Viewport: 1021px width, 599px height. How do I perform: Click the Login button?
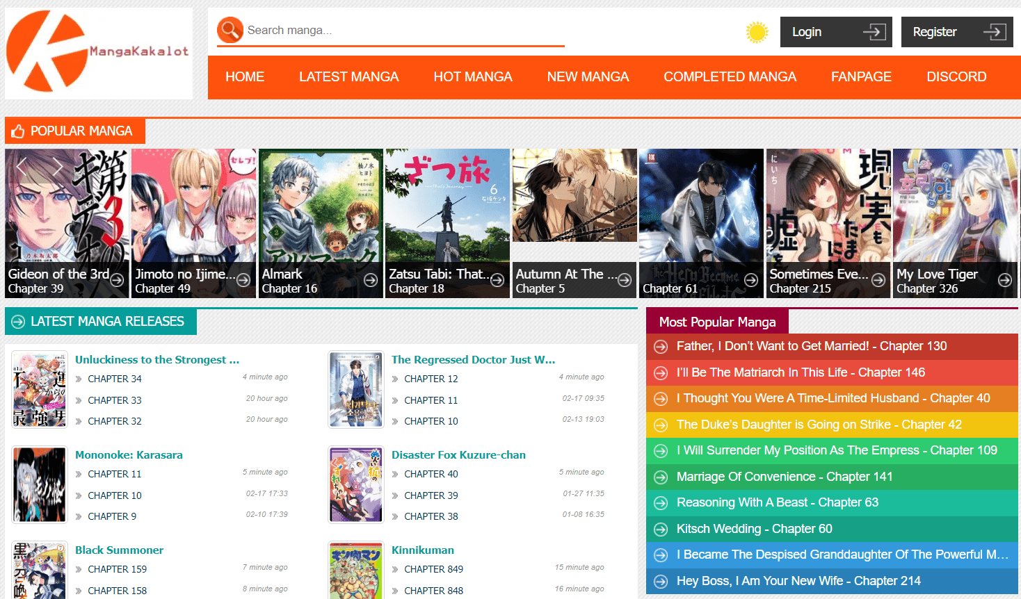[836, 32]
